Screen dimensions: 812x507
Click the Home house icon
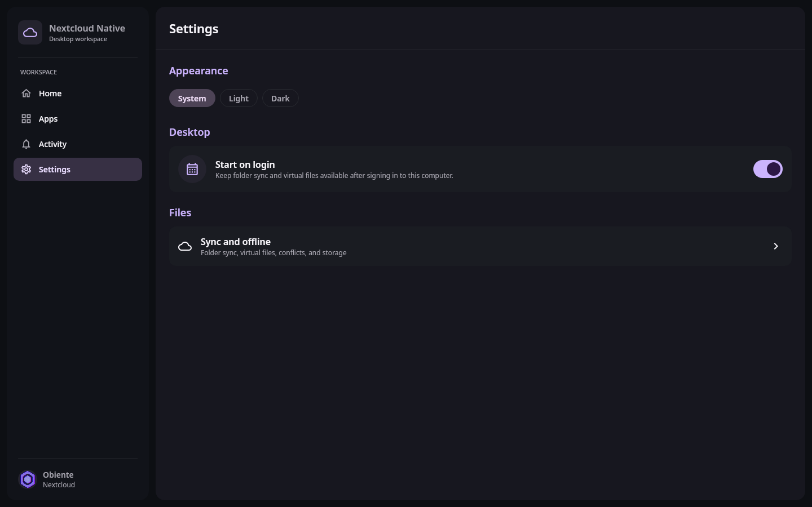tap(26, 94)
